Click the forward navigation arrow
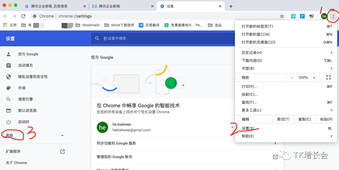Viewport: 339px width, 170px height. tap(14, 16)
